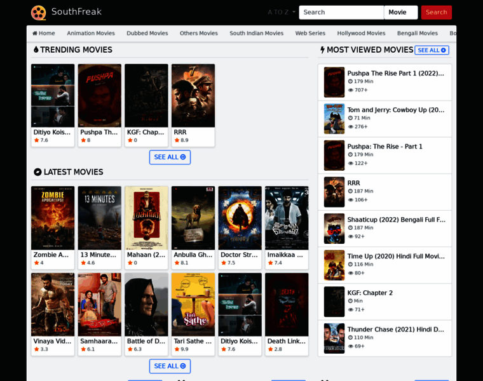Open trending Pushpa poster rated 8

[100, 96]
